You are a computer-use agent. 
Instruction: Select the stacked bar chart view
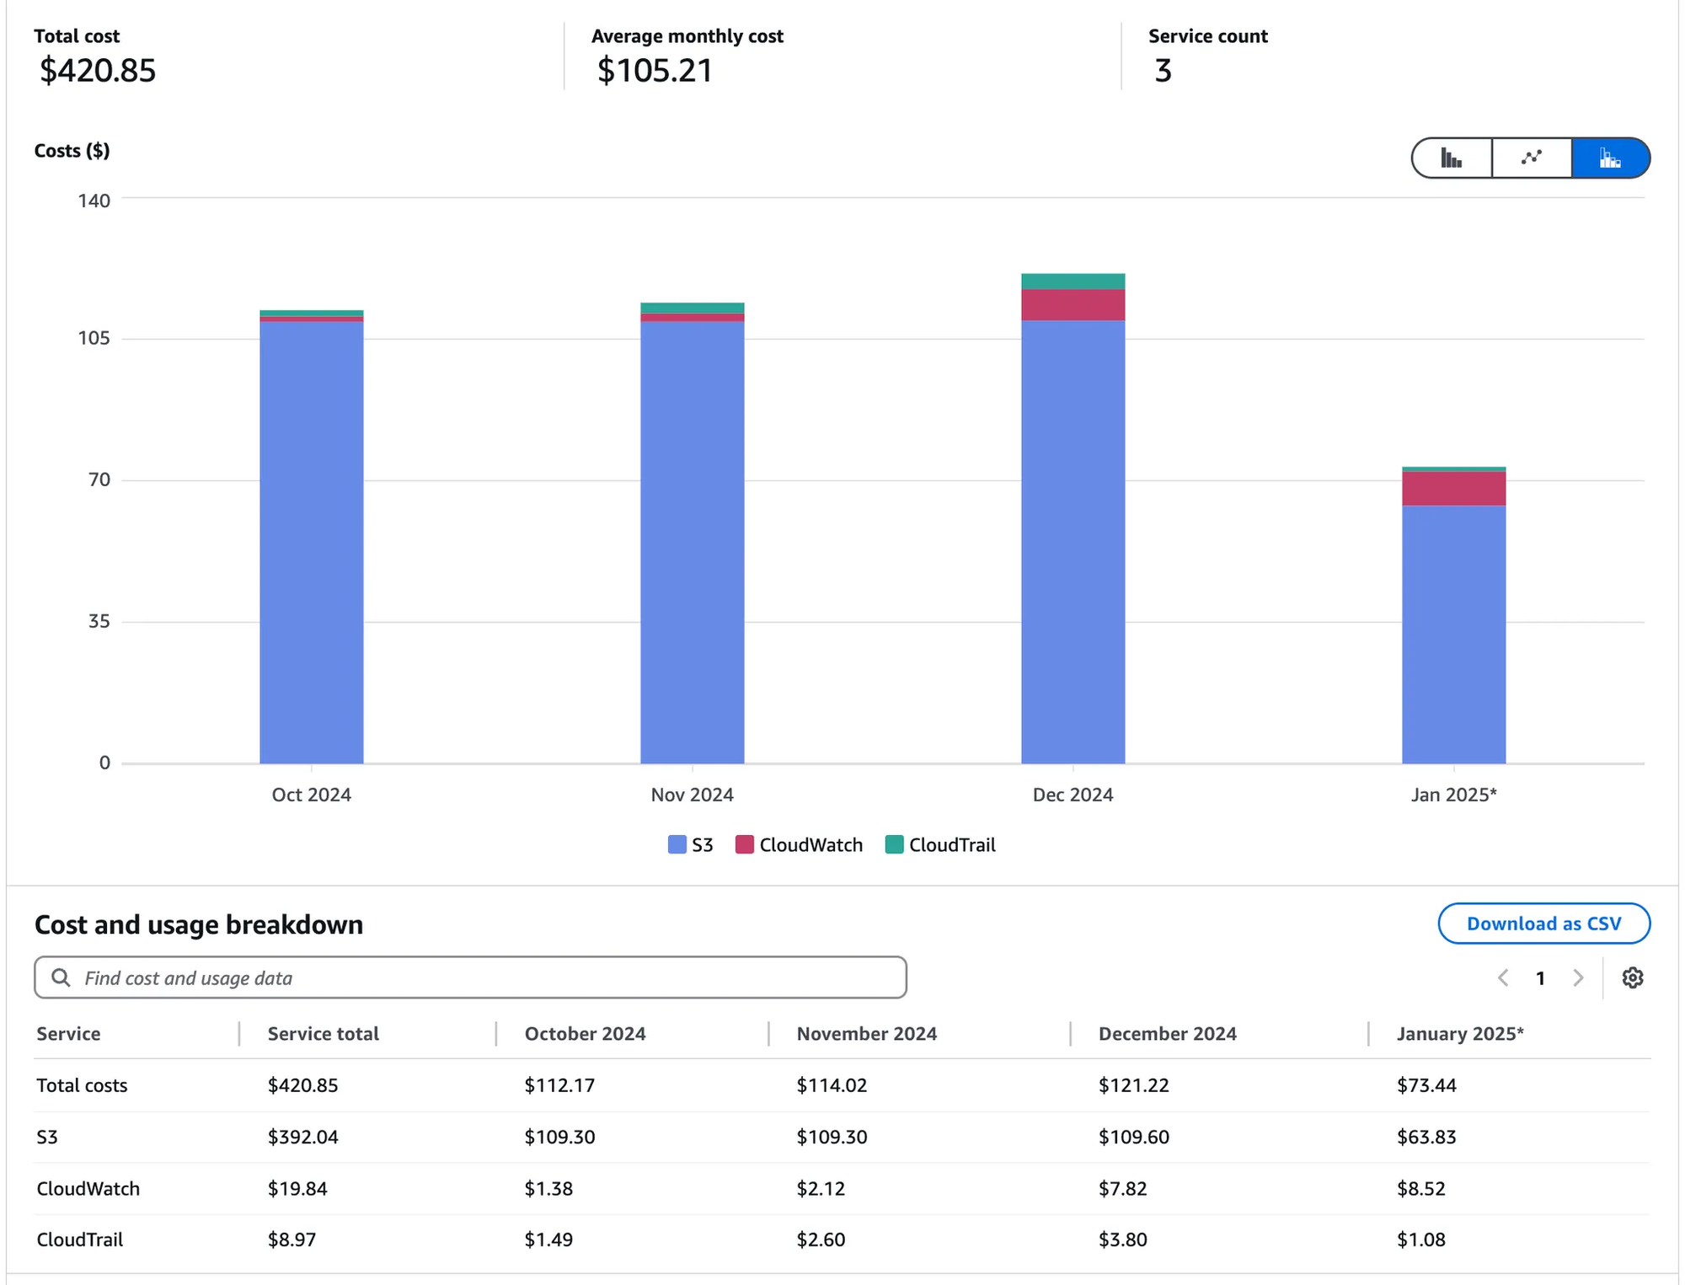click(1610, 158)
